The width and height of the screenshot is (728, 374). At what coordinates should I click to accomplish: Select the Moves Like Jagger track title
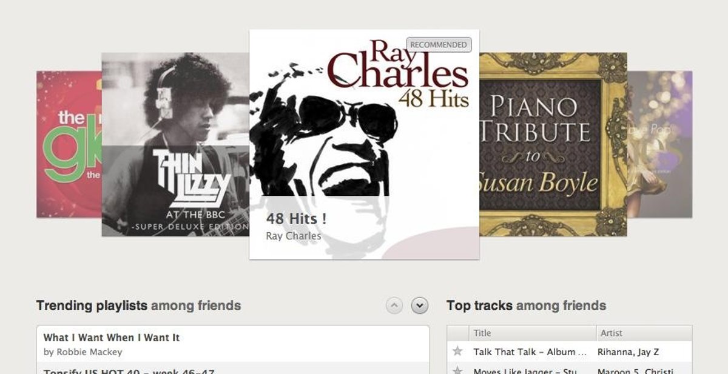point(530,370)
